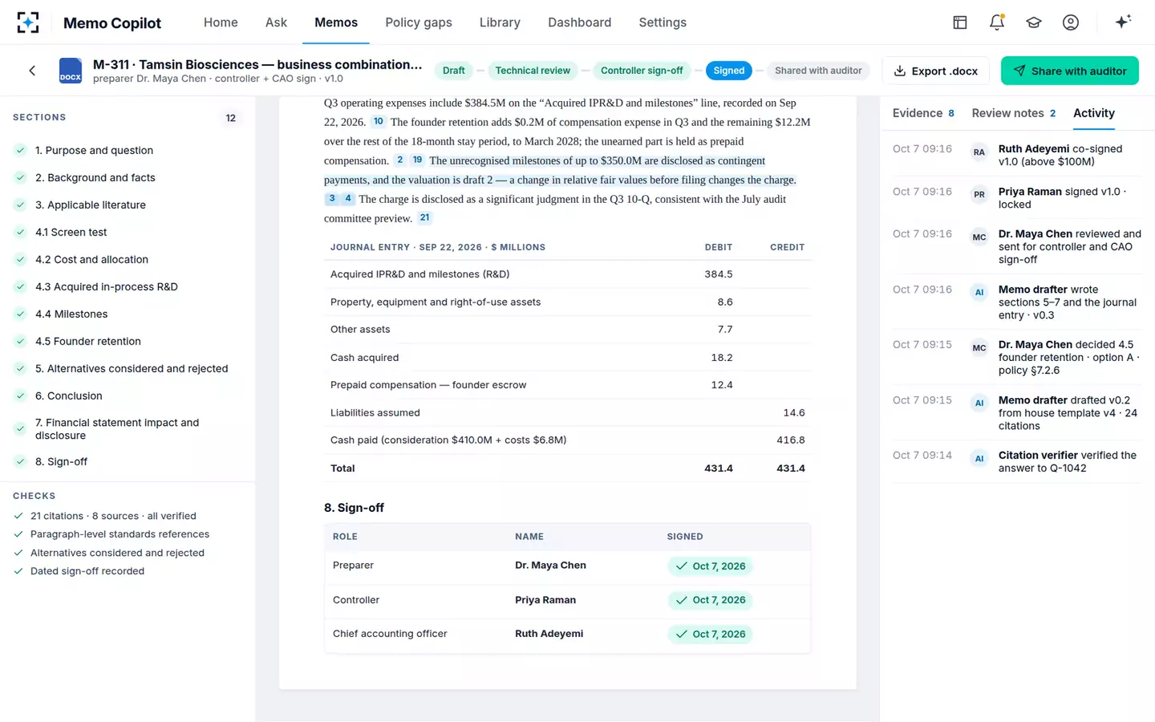Jump to section 8. Sign-off
Image resolution: width=1155 pixels, height=722 pixels.
click(x=128, y=461)
